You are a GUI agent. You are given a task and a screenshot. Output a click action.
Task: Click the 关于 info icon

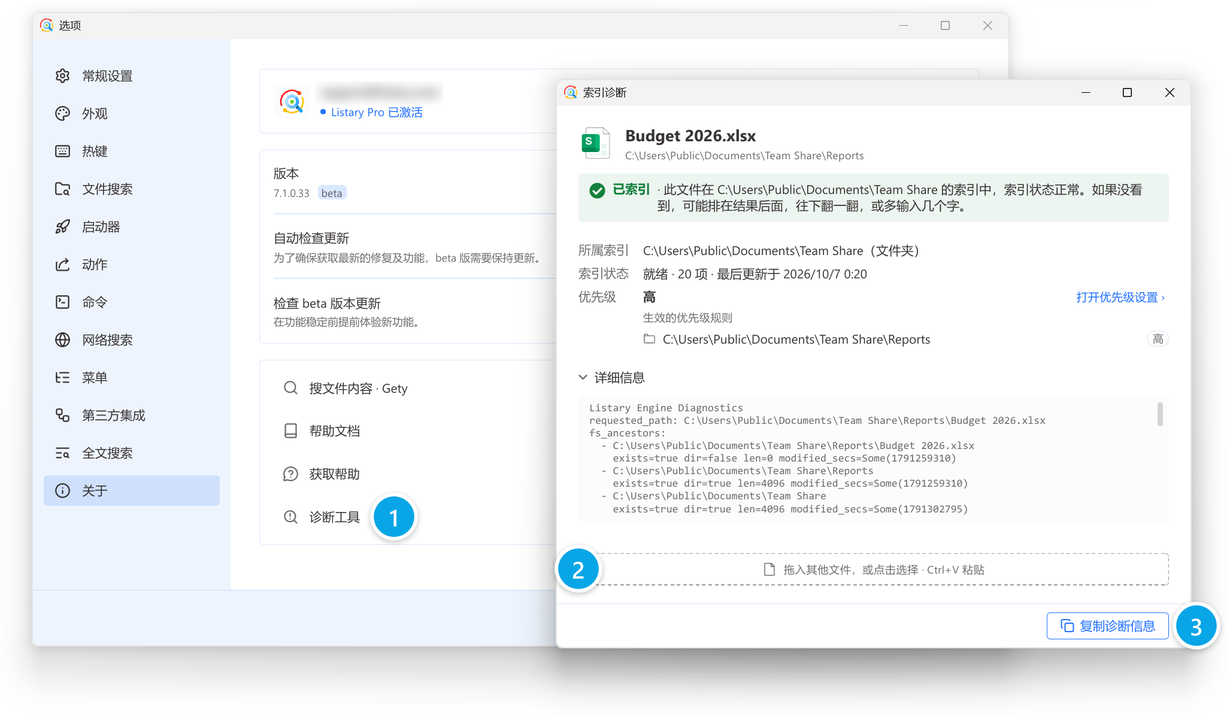click(62, 491)
